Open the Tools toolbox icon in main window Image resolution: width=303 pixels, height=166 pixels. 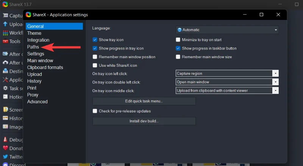click(x=5, y=41)
